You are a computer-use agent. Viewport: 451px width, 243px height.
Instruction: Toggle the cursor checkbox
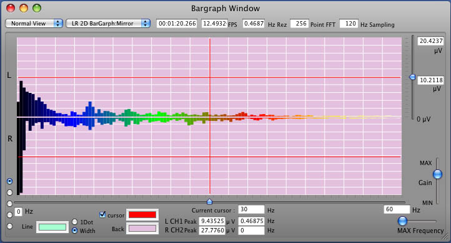(102, 214)
